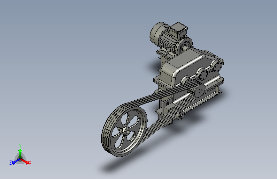Select the hex bolt on the base frame
Image resolution: width=277 pixels, height=179 pixels.
(181, 116)
